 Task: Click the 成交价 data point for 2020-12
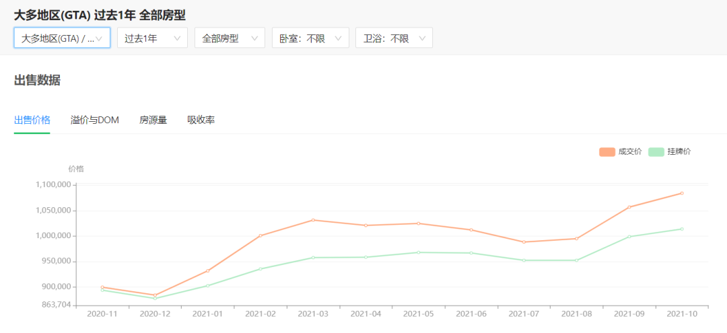pyautogui.click(x=155, y=295)
